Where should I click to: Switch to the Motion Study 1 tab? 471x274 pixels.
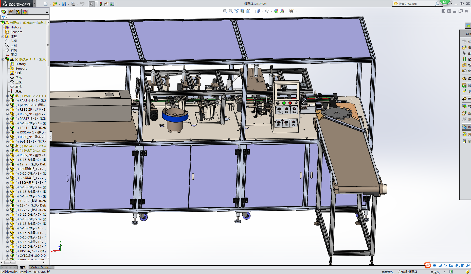tap(41, 267)
